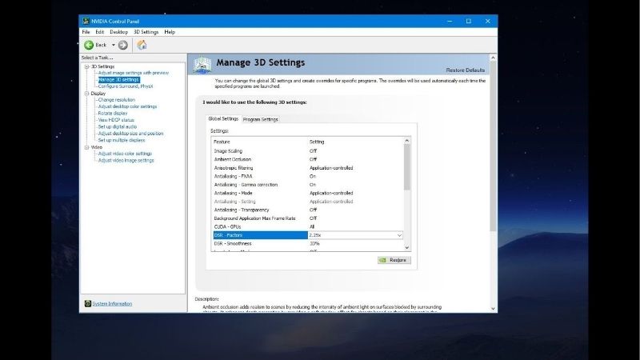Select the Antialiasing - Mode row
Viewport: 640px width, 360px height.
point(308,193)
